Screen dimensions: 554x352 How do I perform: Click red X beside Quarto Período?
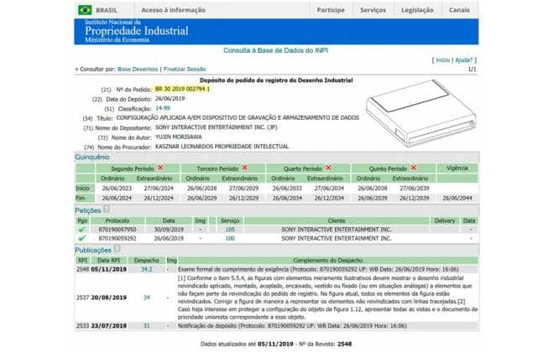(328, 168)
